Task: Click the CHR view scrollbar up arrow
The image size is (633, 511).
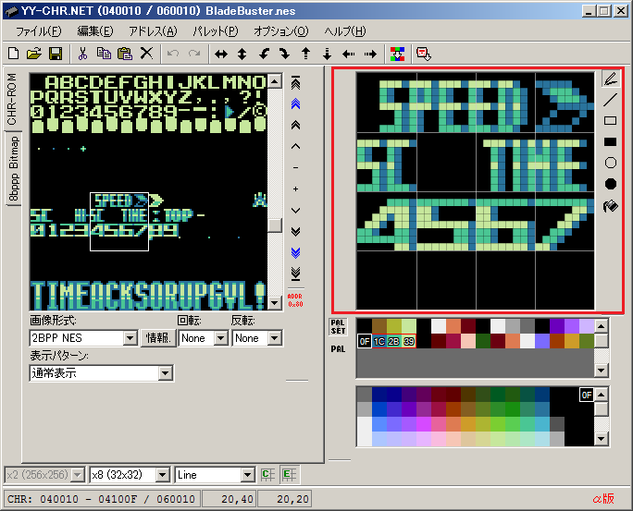Action: point(275,81)
